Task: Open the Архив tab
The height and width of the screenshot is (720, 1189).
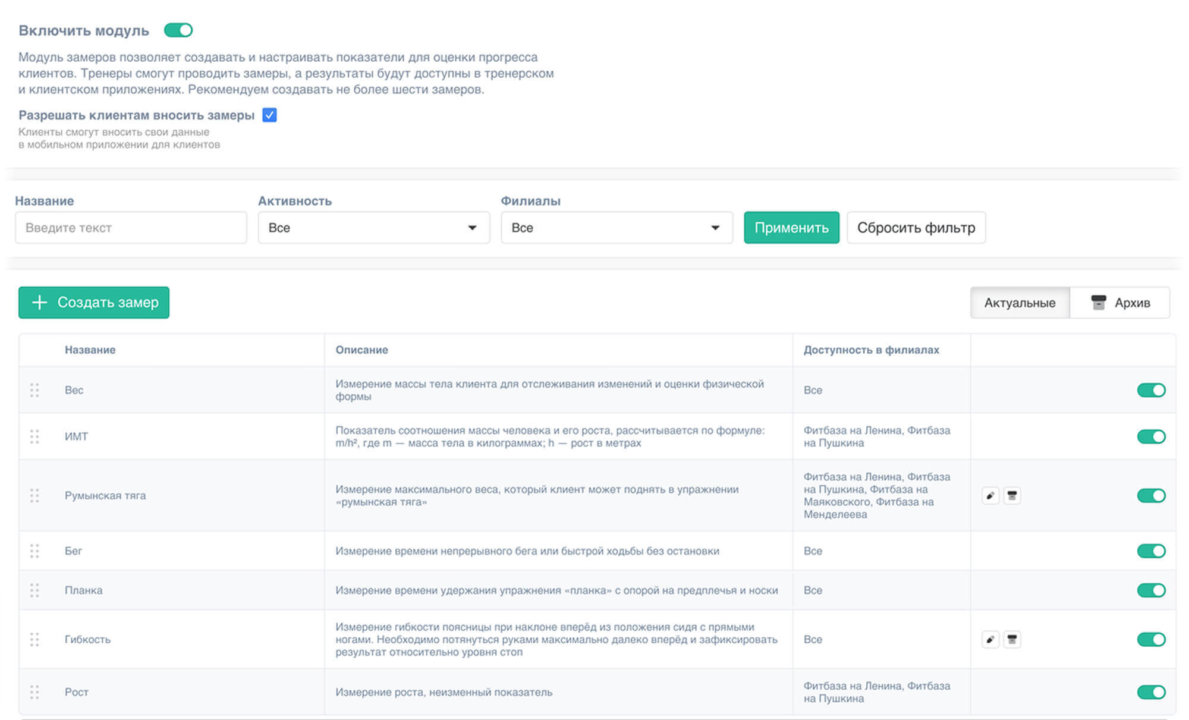Action: point(1120,303)
